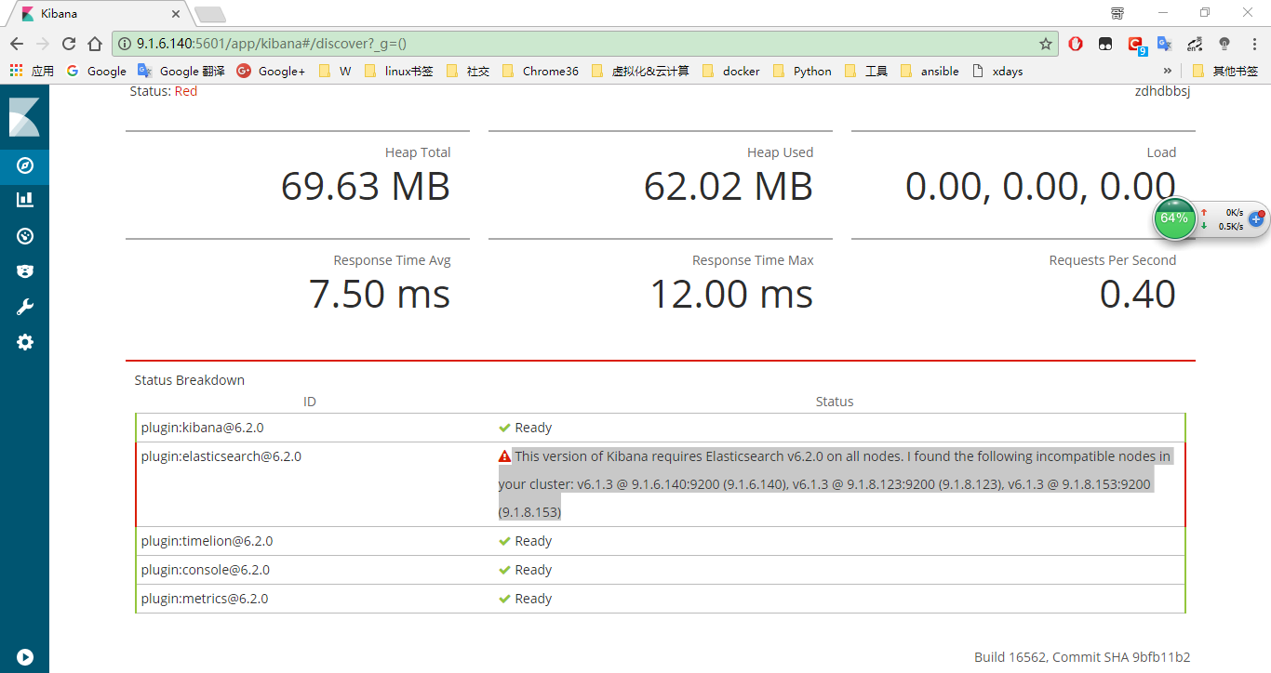Select the Kibana browser tab
The height and width of the screenshot is (673, 1271).
point(100,14)
